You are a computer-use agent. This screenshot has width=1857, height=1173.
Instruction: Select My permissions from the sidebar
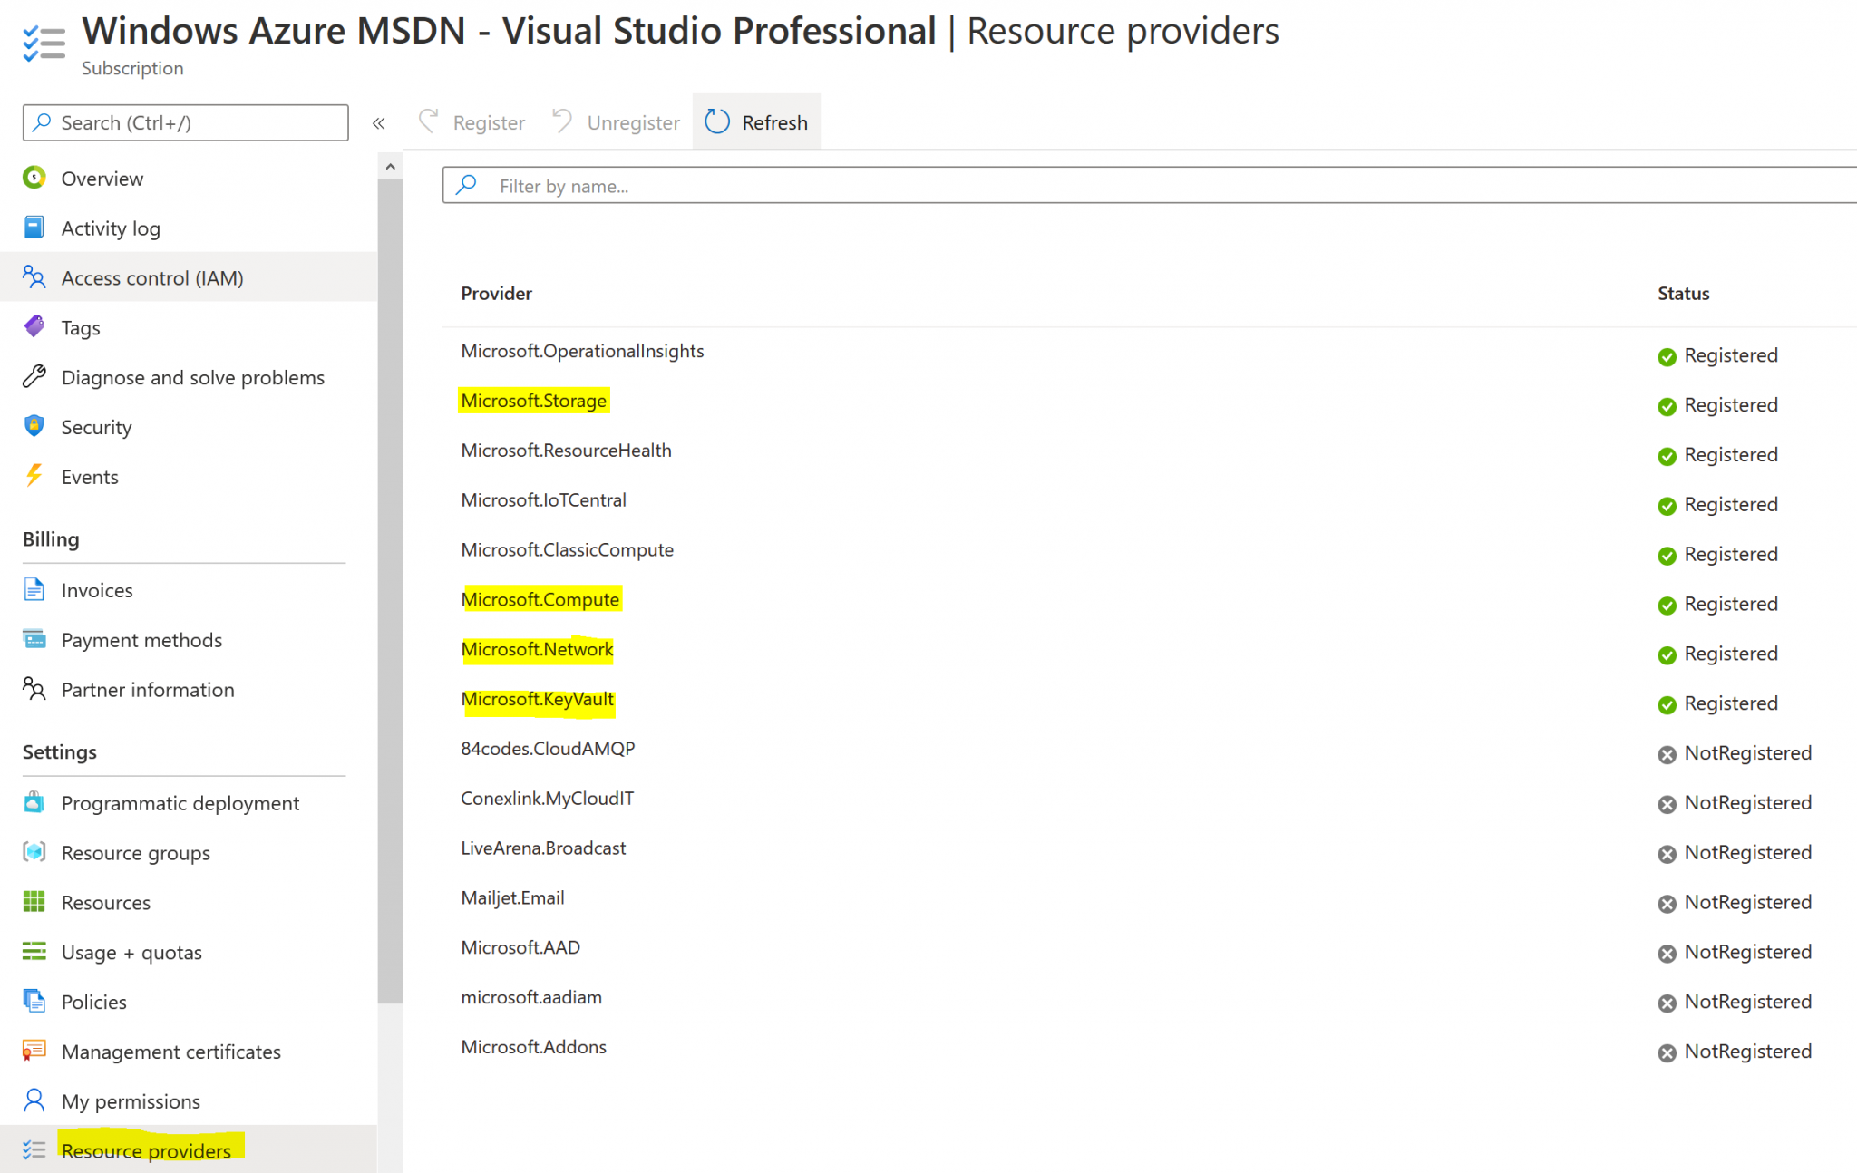point(131,1100)
